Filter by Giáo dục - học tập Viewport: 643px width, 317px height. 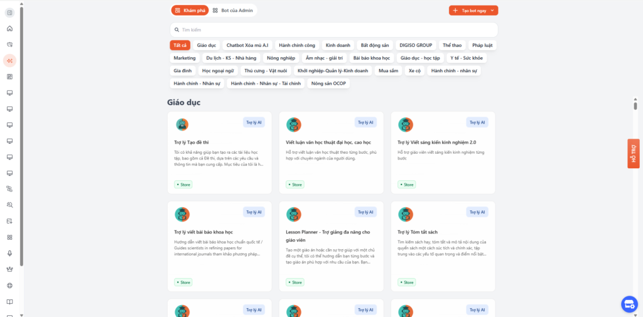point(420,58)
